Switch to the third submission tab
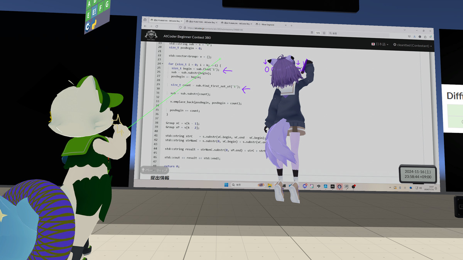This screenshot has width=463, height=260. (237, 24)
